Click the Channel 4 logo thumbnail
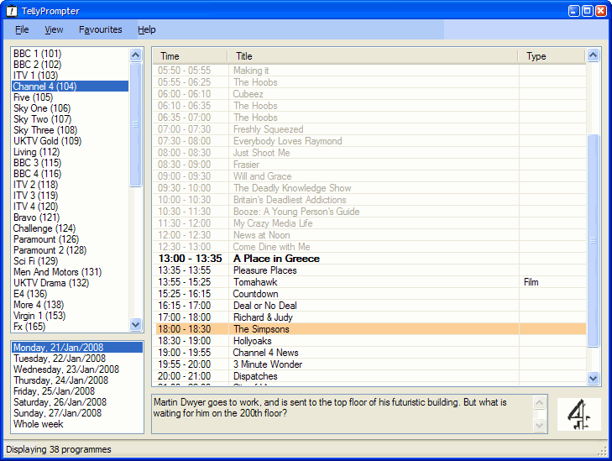The image size is (612, 461). tap(578, 414)
